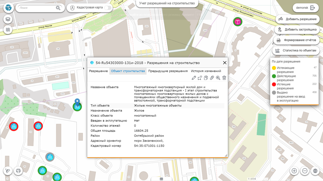Expand the bottom table panel handle

point(161,179)
